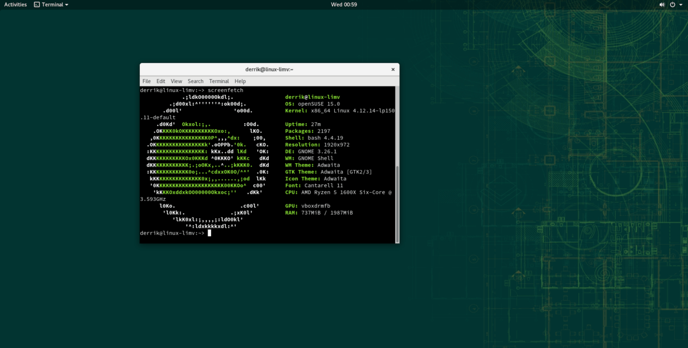688x348 pixels.
Task: Click the Terminal app icon in the top panel
Action: point(36,4)
